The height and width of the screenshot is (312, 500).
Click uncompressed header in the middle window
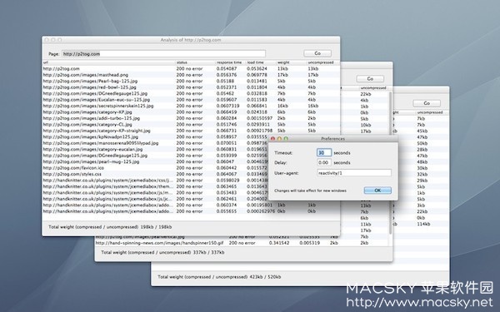(x=373, y=88)
